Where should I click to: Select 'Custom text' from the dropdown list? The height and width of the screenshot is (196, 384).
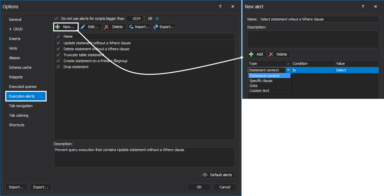[260, 91]
